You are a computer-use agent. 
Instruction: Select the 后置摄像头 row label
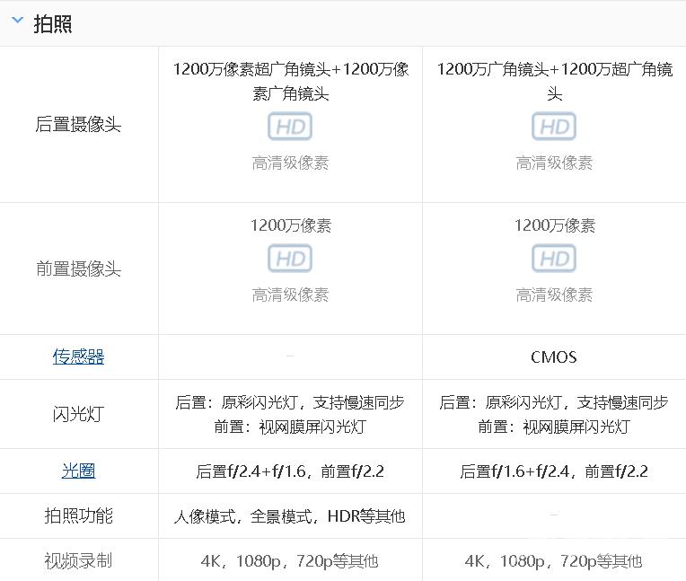78,125
